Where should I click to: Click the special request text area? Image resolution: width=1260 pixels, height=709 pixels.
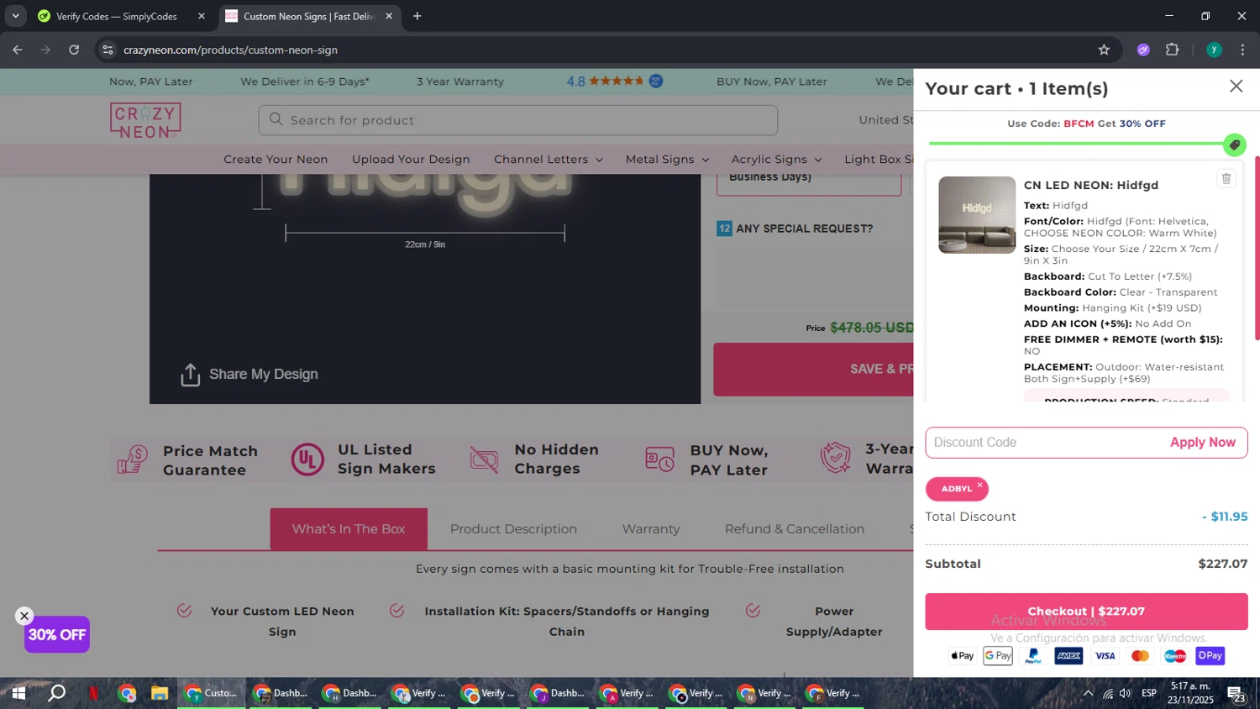(814, 277)
